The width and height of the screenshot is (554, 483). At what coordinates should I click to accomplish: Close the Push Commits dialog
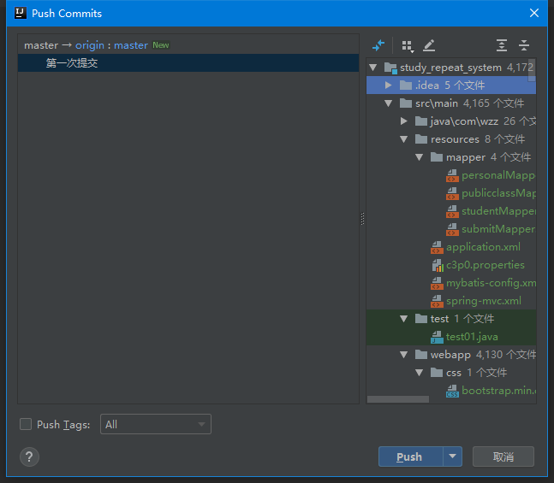(x=534, y=13)
